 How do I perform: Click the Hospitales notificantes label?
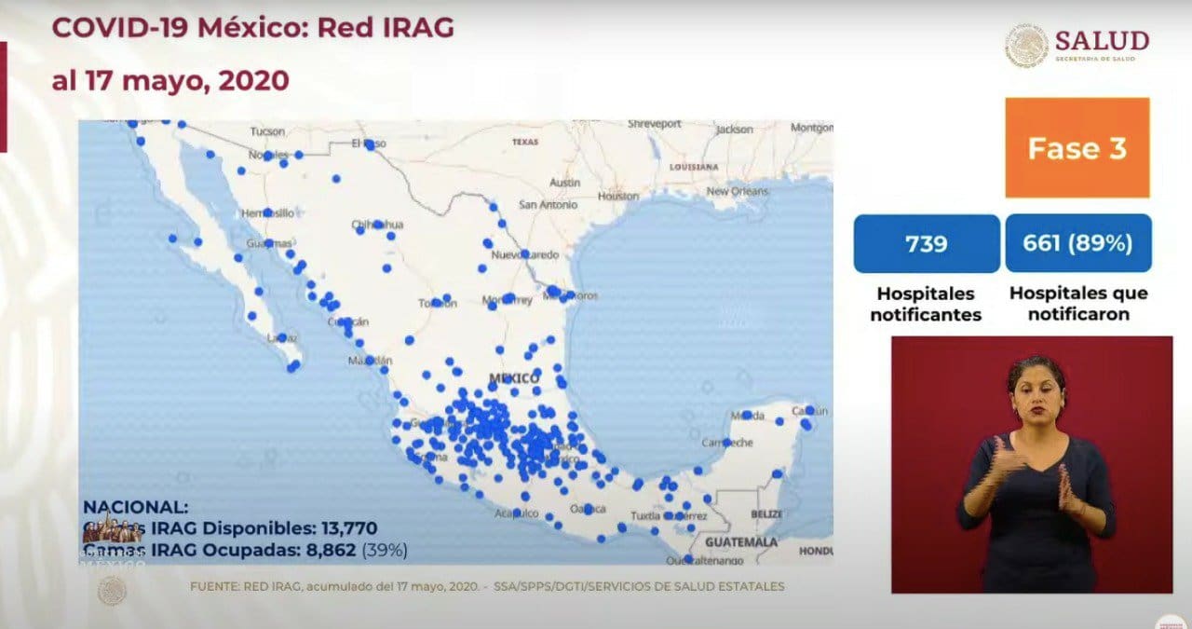tap(926, 304)
